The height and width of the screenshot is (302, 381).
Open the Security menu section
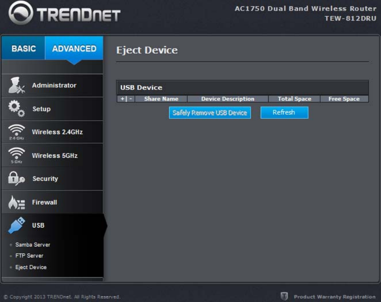pyautogui.click(x=52, y=179)
